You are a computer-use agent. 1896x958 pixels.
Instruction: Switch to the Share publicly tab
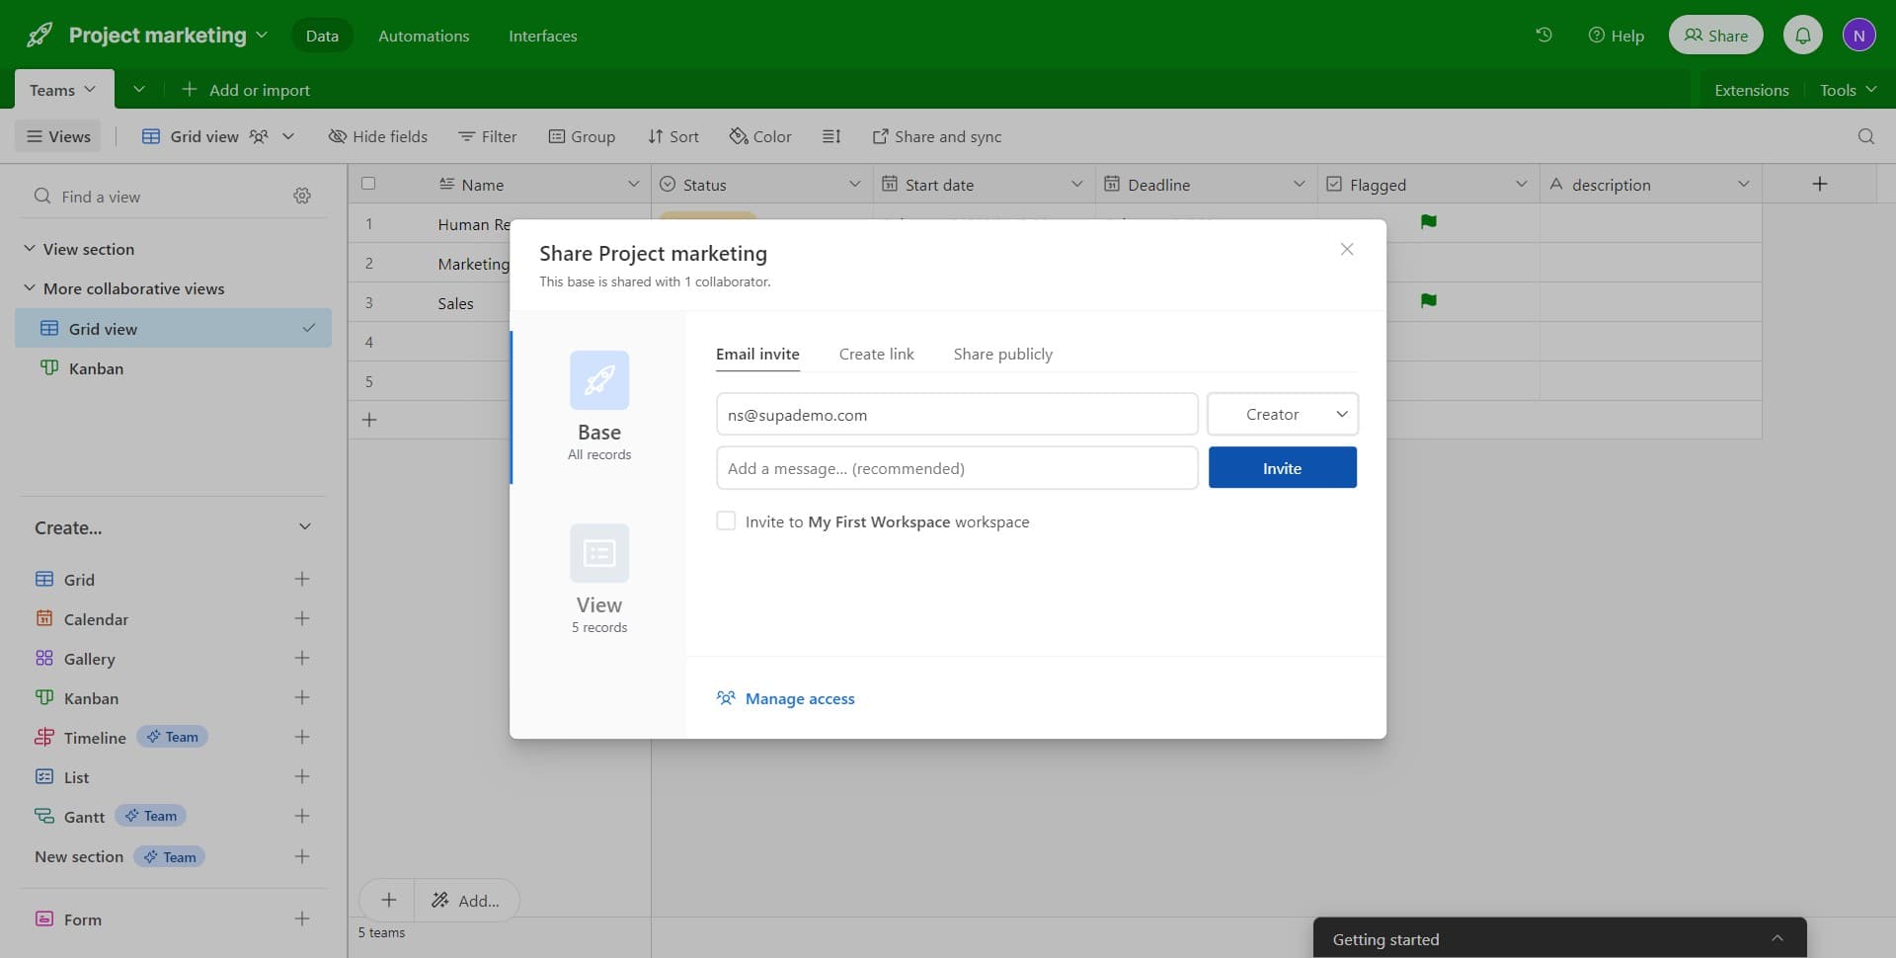tap(1002, 354)
